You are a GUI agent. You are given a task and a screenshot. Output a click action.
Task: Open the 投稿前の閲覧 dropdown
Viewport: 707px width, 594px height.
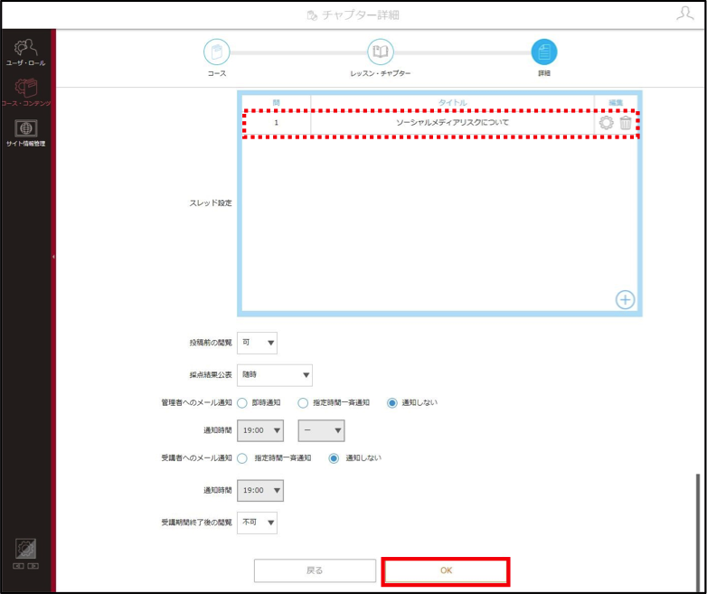257,343
